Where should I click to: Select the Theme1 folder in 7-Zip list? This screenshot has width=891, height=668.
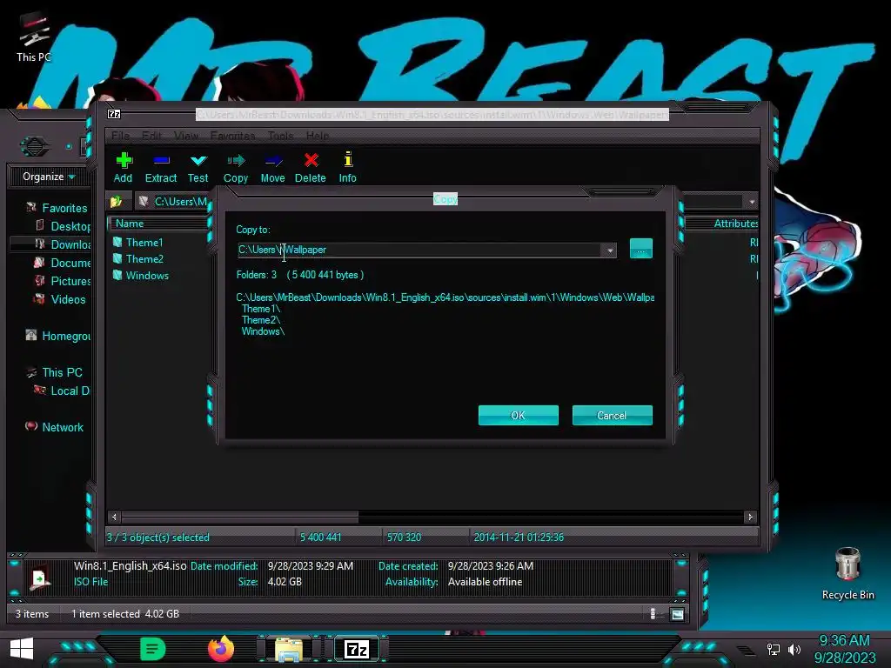click(138, 243)
